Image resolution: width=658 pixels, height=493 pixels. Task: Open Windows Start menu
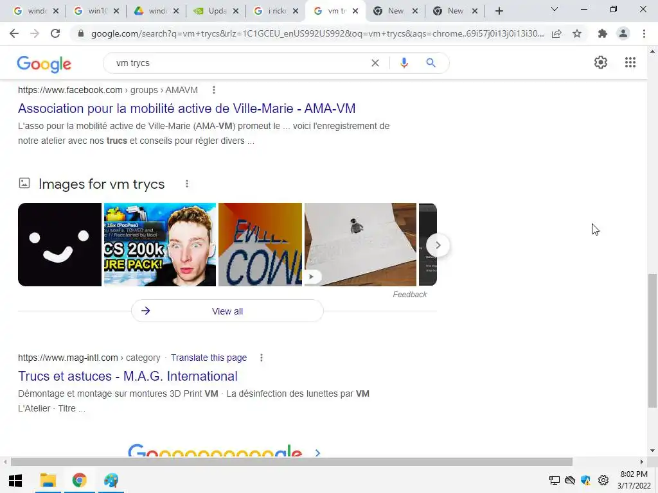(15, 480)
